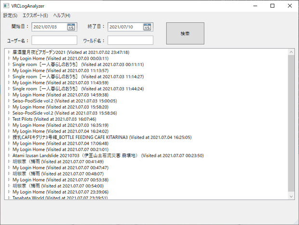Select My Login Home visited at 2021.07.03 16:35:19
The width and height of the screenshot is (299, 225).
pos(60,125)
